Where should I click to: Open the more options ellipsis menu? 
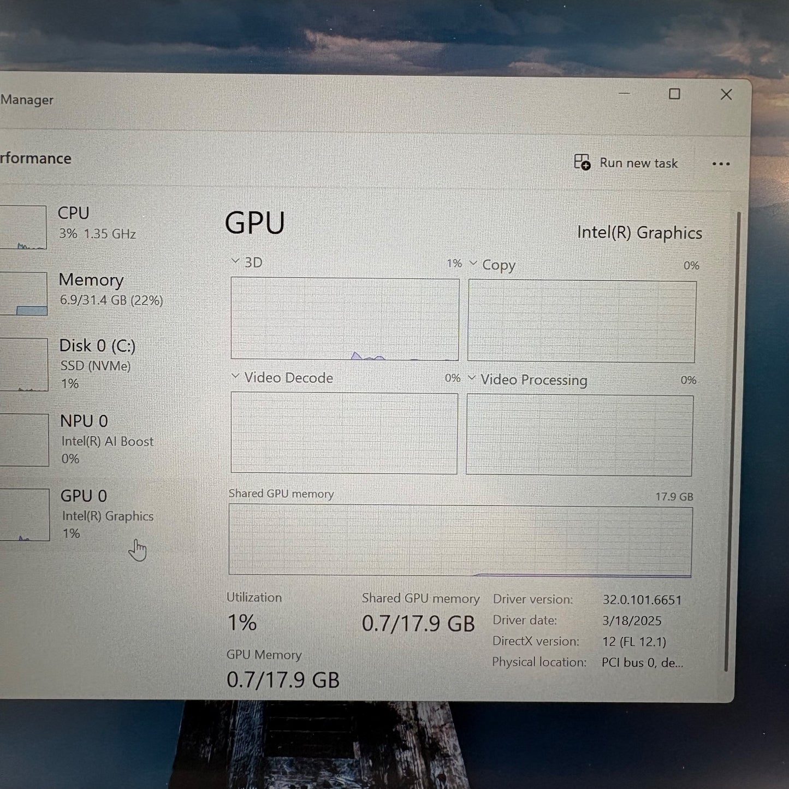pyautogui.click(x=722, y=163)
